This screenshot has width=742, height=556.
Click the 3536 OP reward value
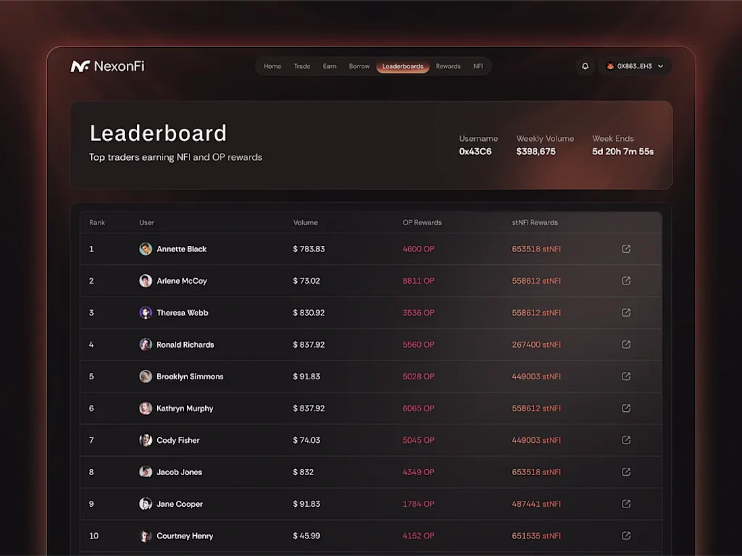418,313
